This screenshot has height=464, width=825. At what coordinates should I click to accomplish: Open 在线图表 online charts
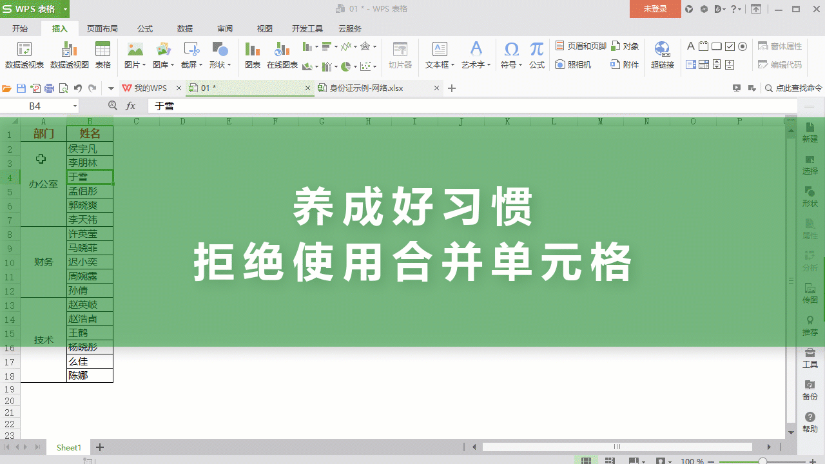pos(282,55)
